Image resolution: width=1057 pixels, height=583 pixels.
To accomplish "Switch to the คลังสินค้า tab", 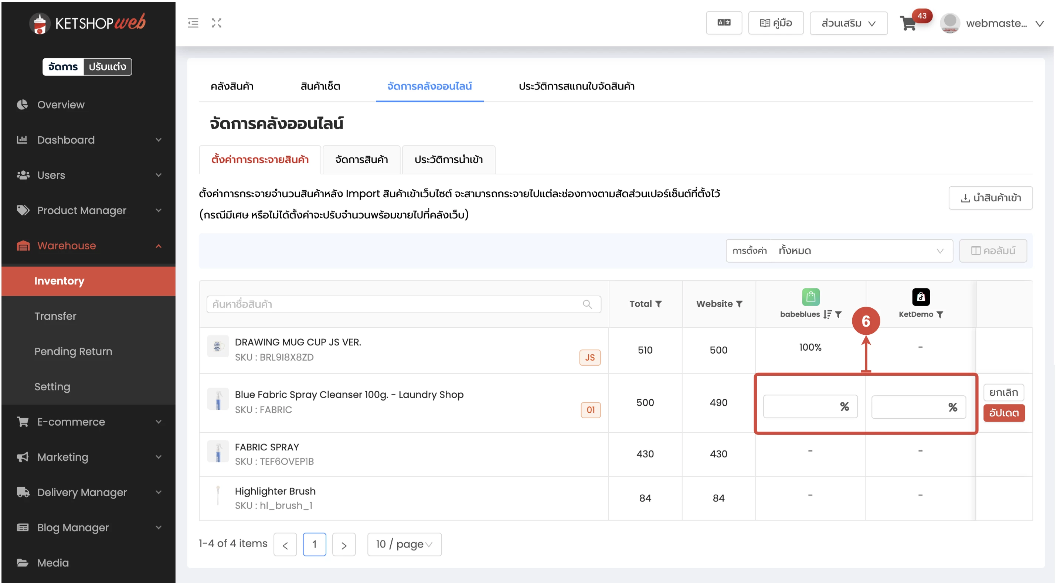I will [x=232, y=86].
